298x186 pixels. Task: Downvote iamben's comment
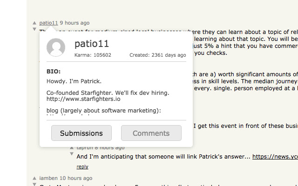pyautogui.click(x=34, y=184)
